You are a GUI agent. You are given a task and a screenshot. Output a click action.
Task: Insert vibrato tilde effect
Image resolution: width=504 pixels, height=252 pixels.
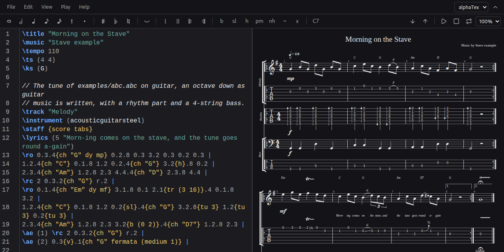click(285, 21)
